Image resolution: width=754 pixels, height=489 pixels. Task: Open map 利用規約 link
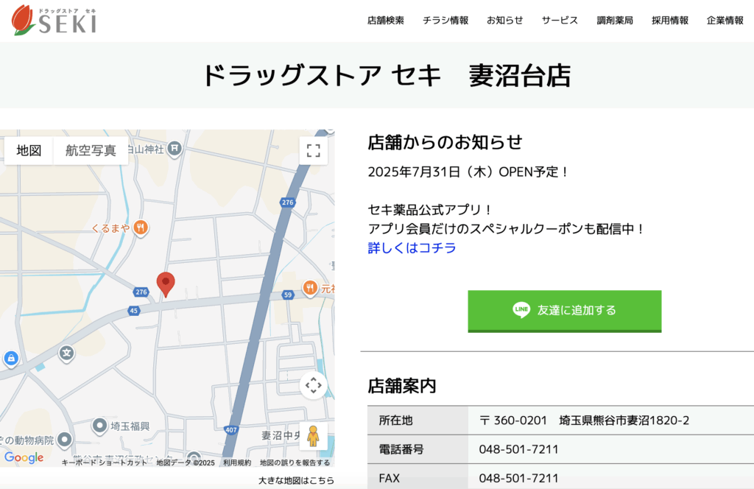[237, 462]
